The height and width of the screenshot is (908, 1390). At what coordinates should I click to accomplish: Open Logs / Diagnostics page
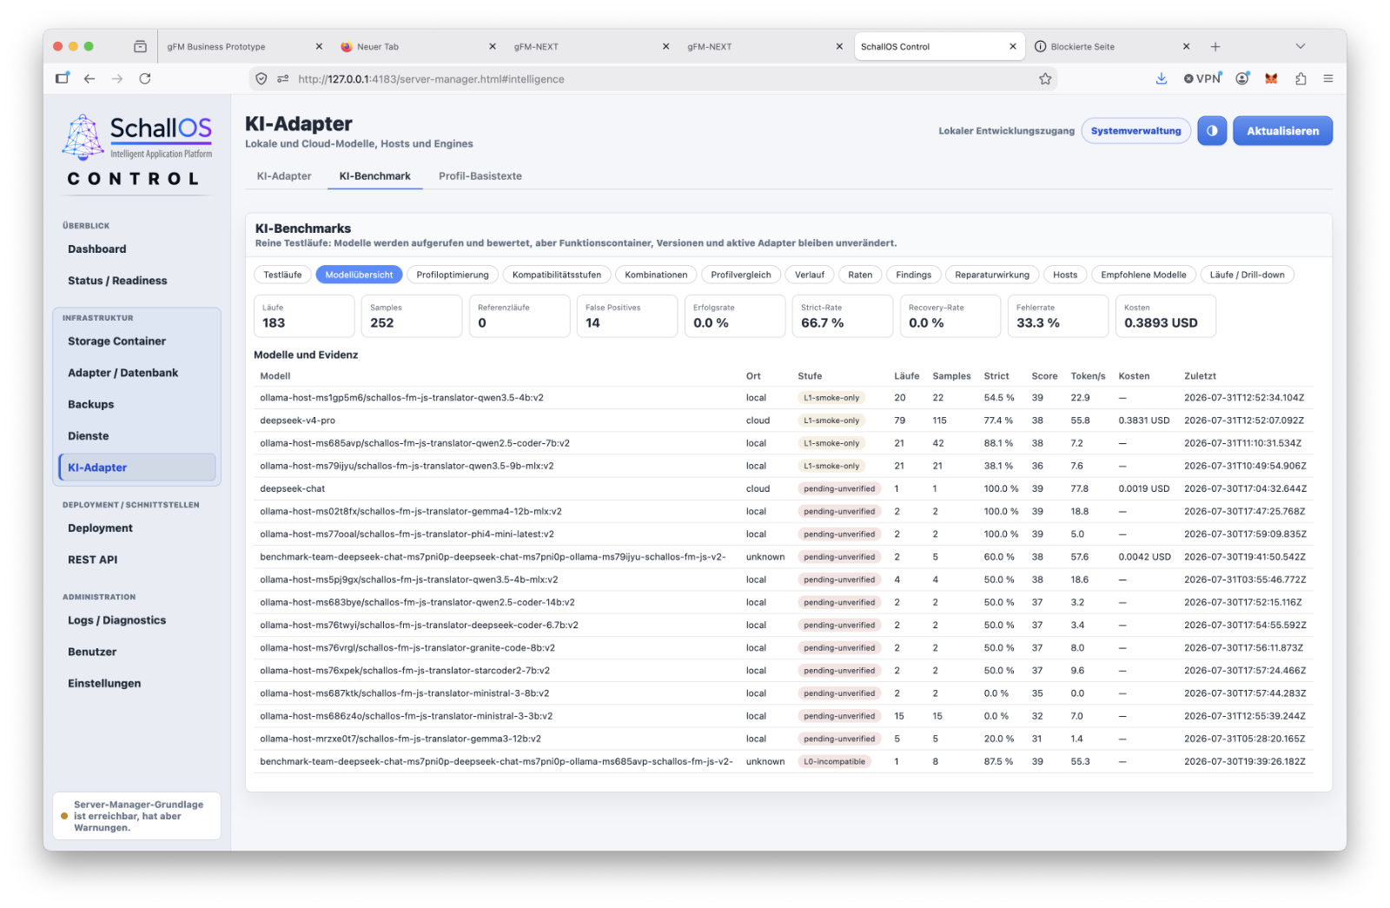(x=116, y=620)
